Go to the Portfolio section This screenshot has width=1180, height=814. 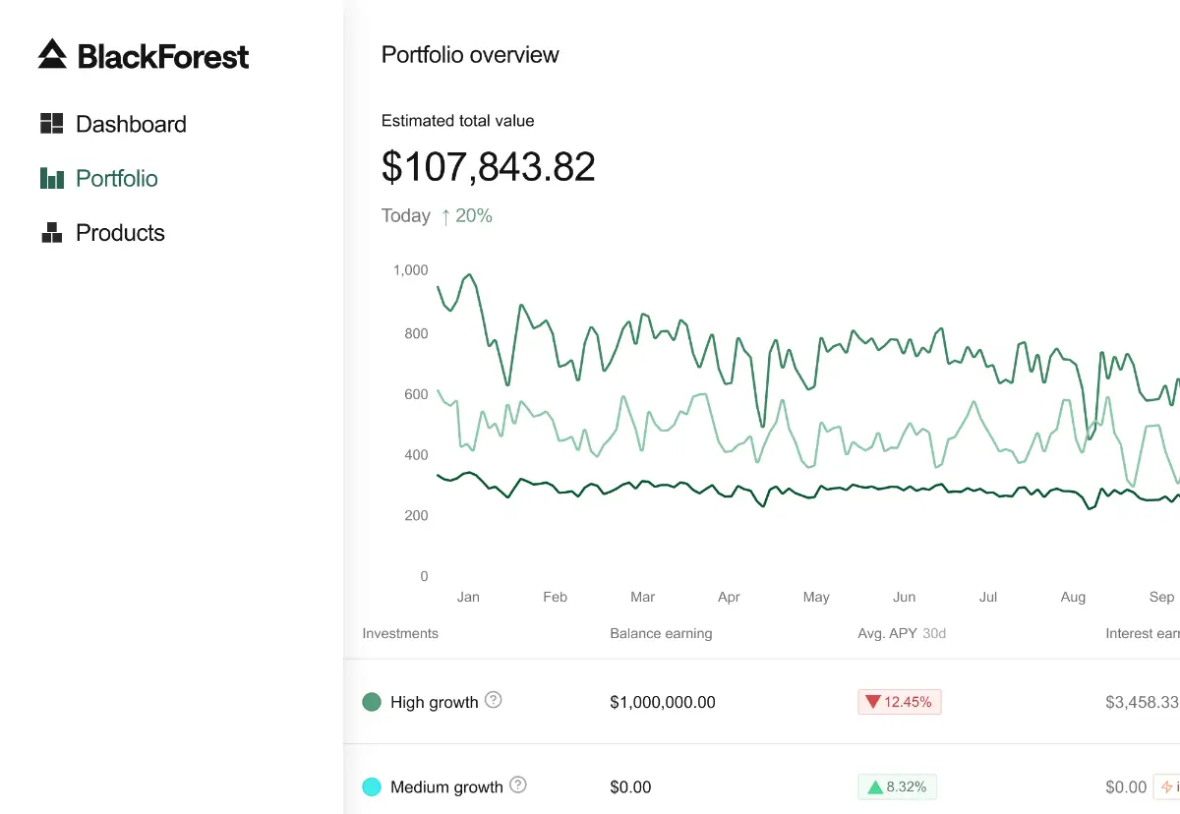coord(116,178)
